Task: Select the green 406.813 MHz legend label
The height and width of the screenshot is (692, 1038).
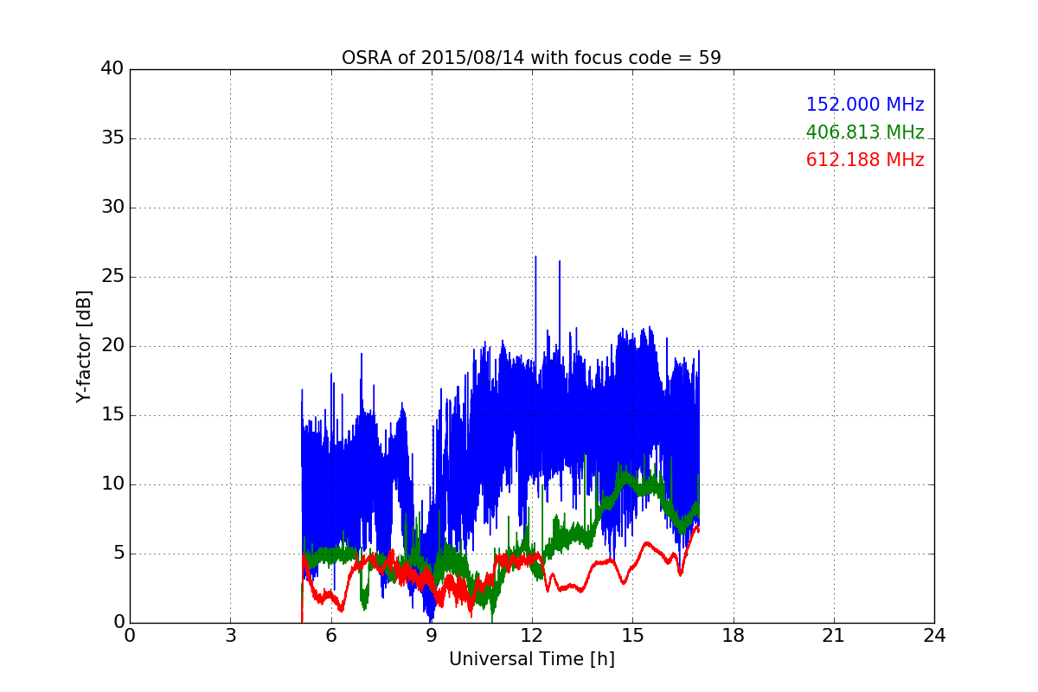Action: click(865, 132)
